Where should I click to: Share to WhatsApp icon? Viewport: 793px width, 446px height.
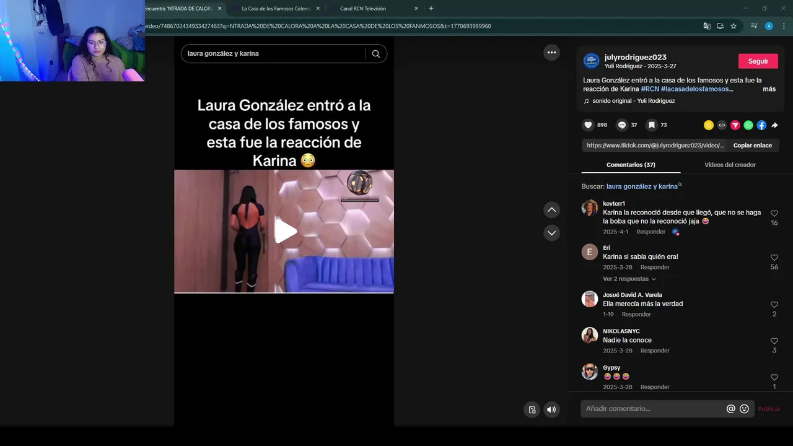748,125
